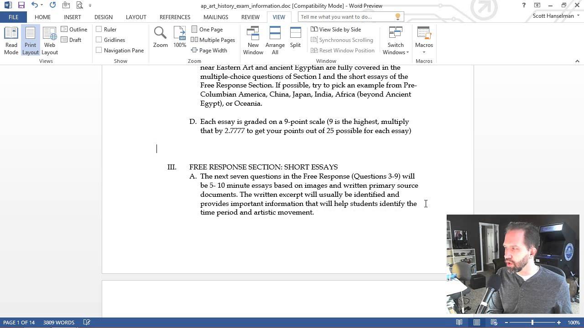Repeat the last action from the quick toolbar
Viewport: 584px width, 328px height.
point(52,5)
